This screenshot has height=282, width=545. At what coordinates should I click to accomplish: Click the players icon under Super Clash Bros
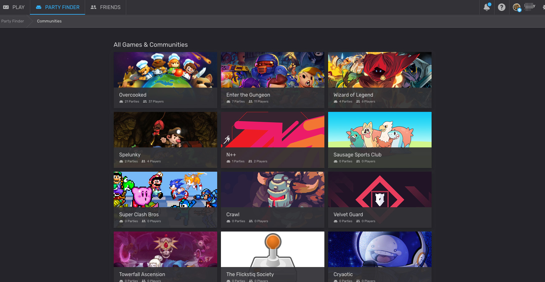[x=144, y=221]
